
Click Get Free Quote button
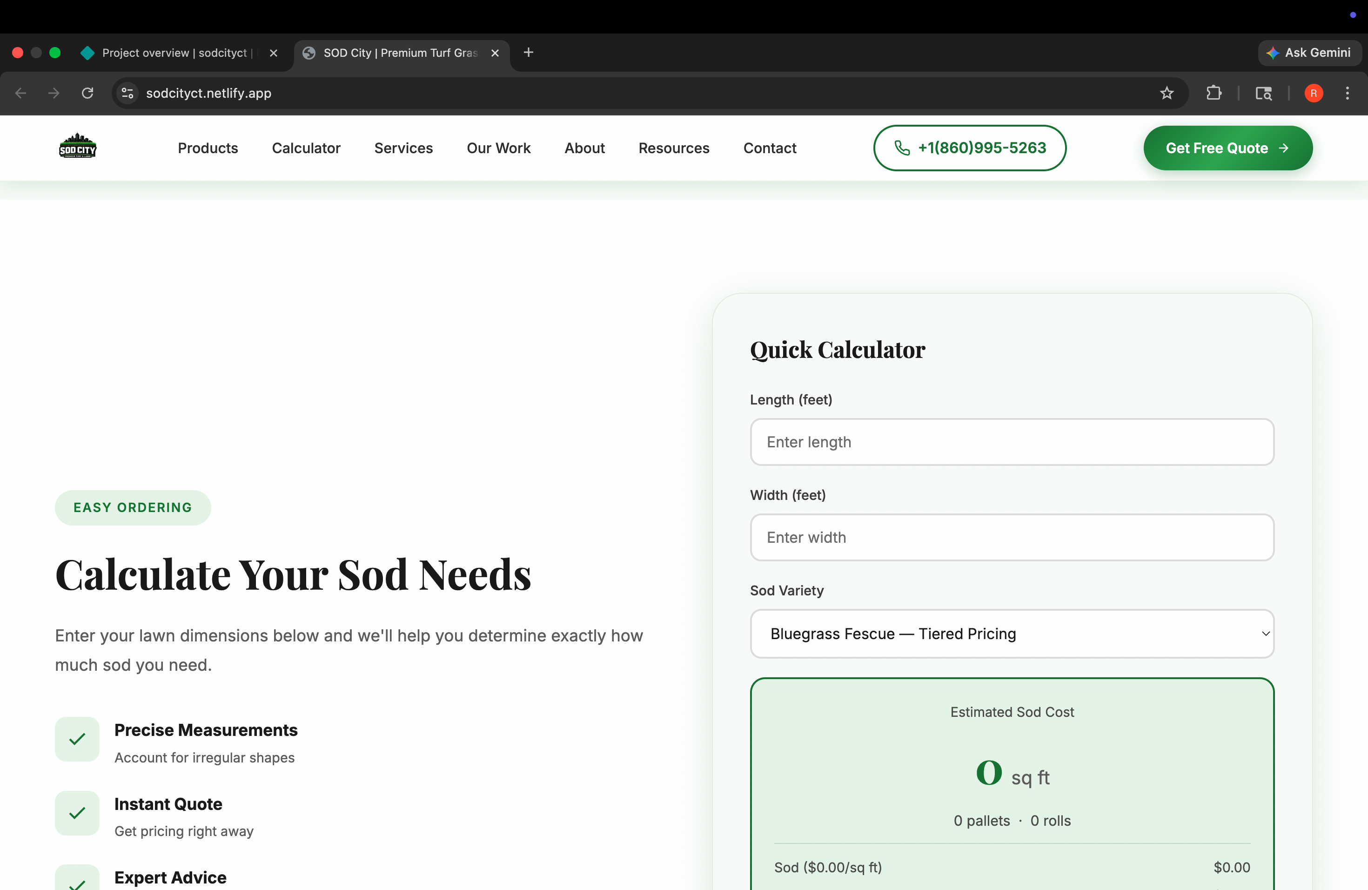pos(1228,148)
